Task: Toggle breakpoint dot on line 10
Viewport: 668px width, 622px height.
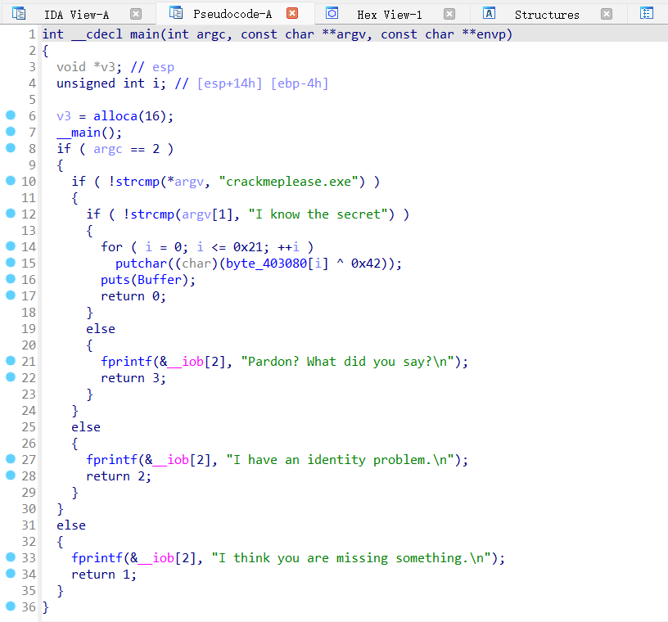Action: (11, 181)
